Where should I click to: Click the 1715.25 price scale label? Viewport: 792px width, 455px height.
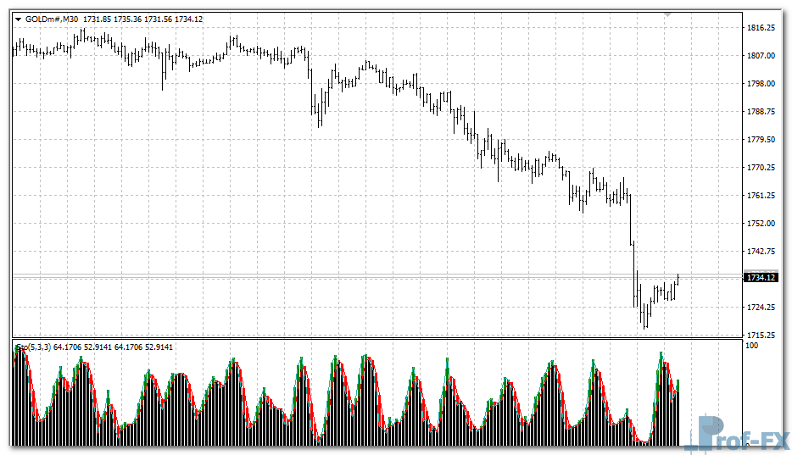pyautogui.click(x=761, y=336)
